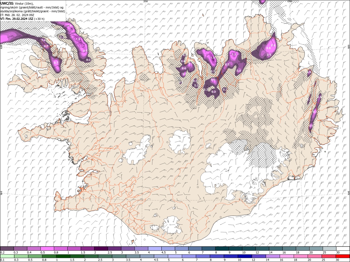Select the initial time 'IT: Mið. 28. 02. 2024 09Z'
Image resolution: width=350 pixels, height=262 pixels.
[x=17, y=15]
